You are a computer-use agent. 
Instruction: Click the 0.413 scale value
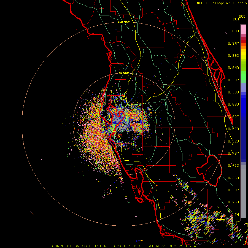233,166
